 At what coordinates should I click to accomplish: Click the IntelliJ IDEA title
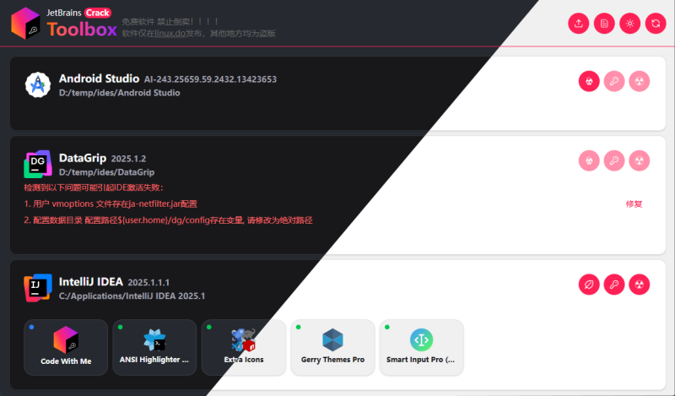(x=91, y=282)
